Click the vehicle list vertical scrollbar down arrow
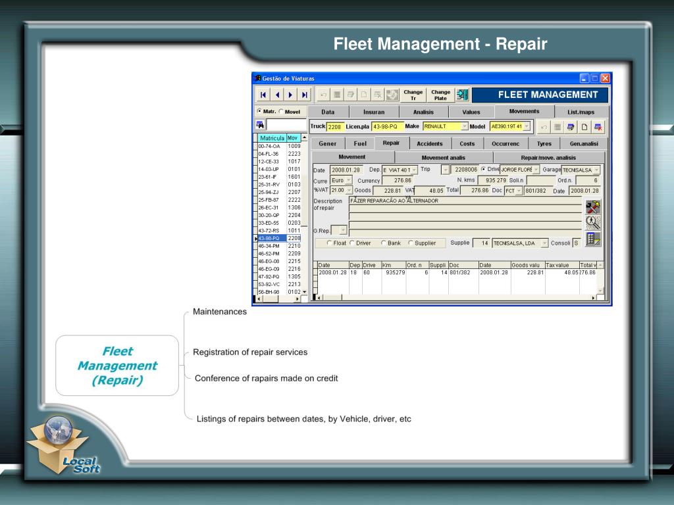Image resolution: width=674 pixels, height=505 pixels. pyautogui.click(x=304, y=292)
